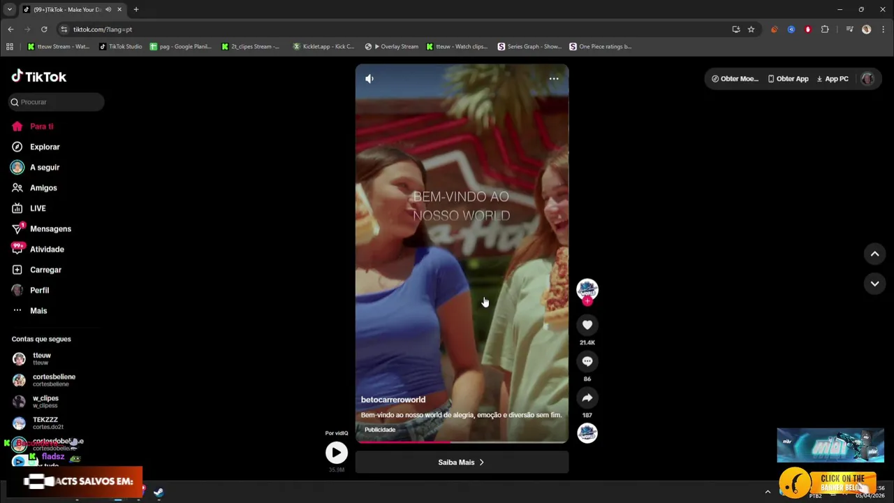Open the One Piece ratings bookmark

(601, 47)
